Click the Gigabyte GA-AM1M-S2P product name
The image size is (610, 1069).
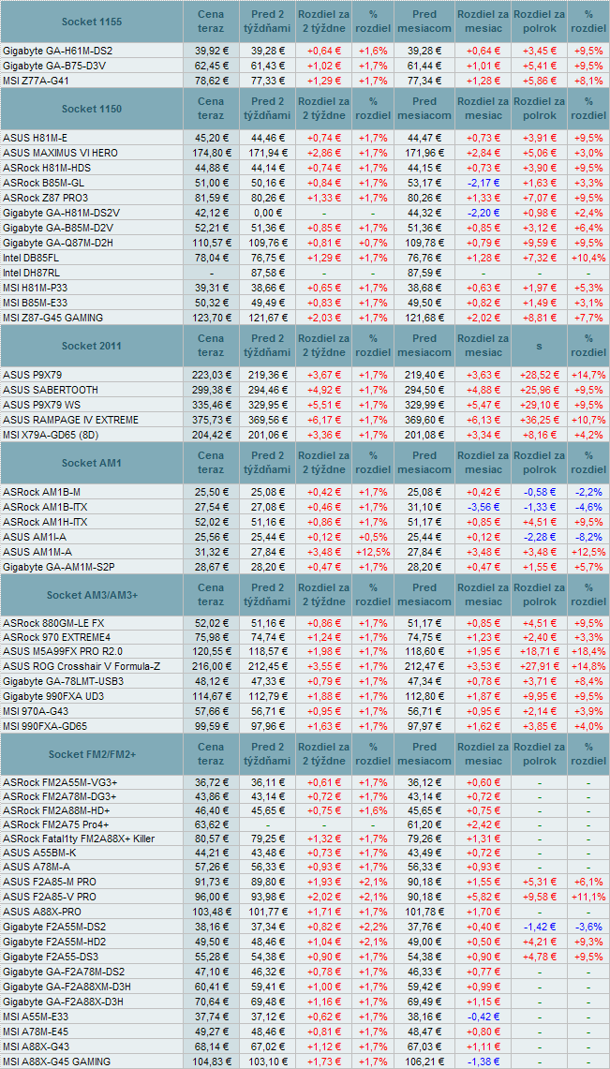61,567
